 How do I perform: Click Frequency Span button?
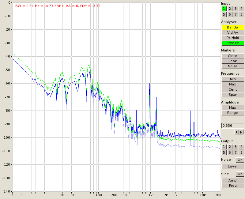[233, 95]
